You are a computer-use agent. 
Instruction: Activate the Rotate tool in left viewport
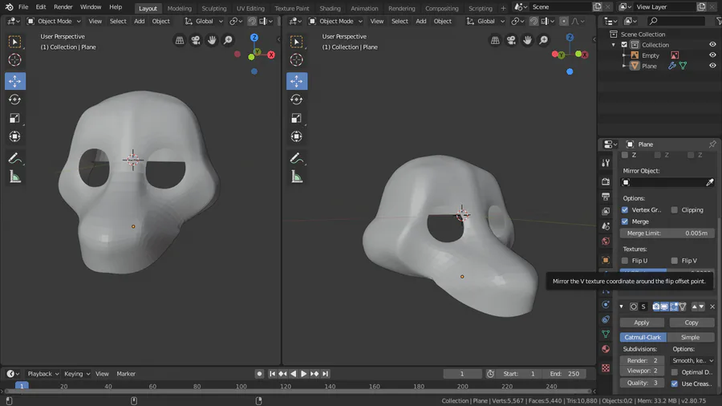(x=15, y=99)
